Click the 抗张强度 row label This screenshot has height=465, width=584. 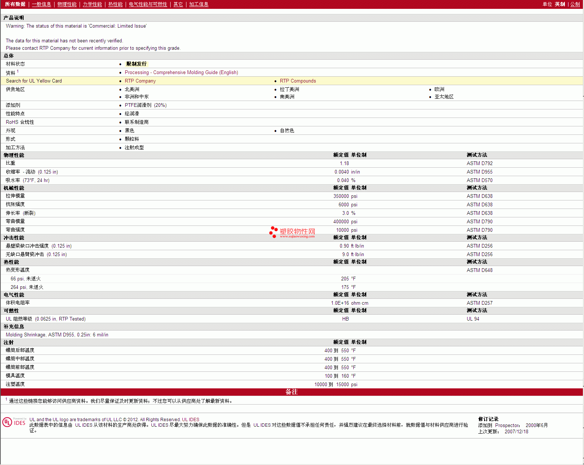(x=15, y=204)
